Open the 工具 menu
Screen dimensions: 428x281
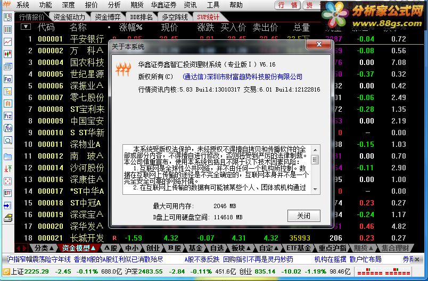[x=213, y=5]
